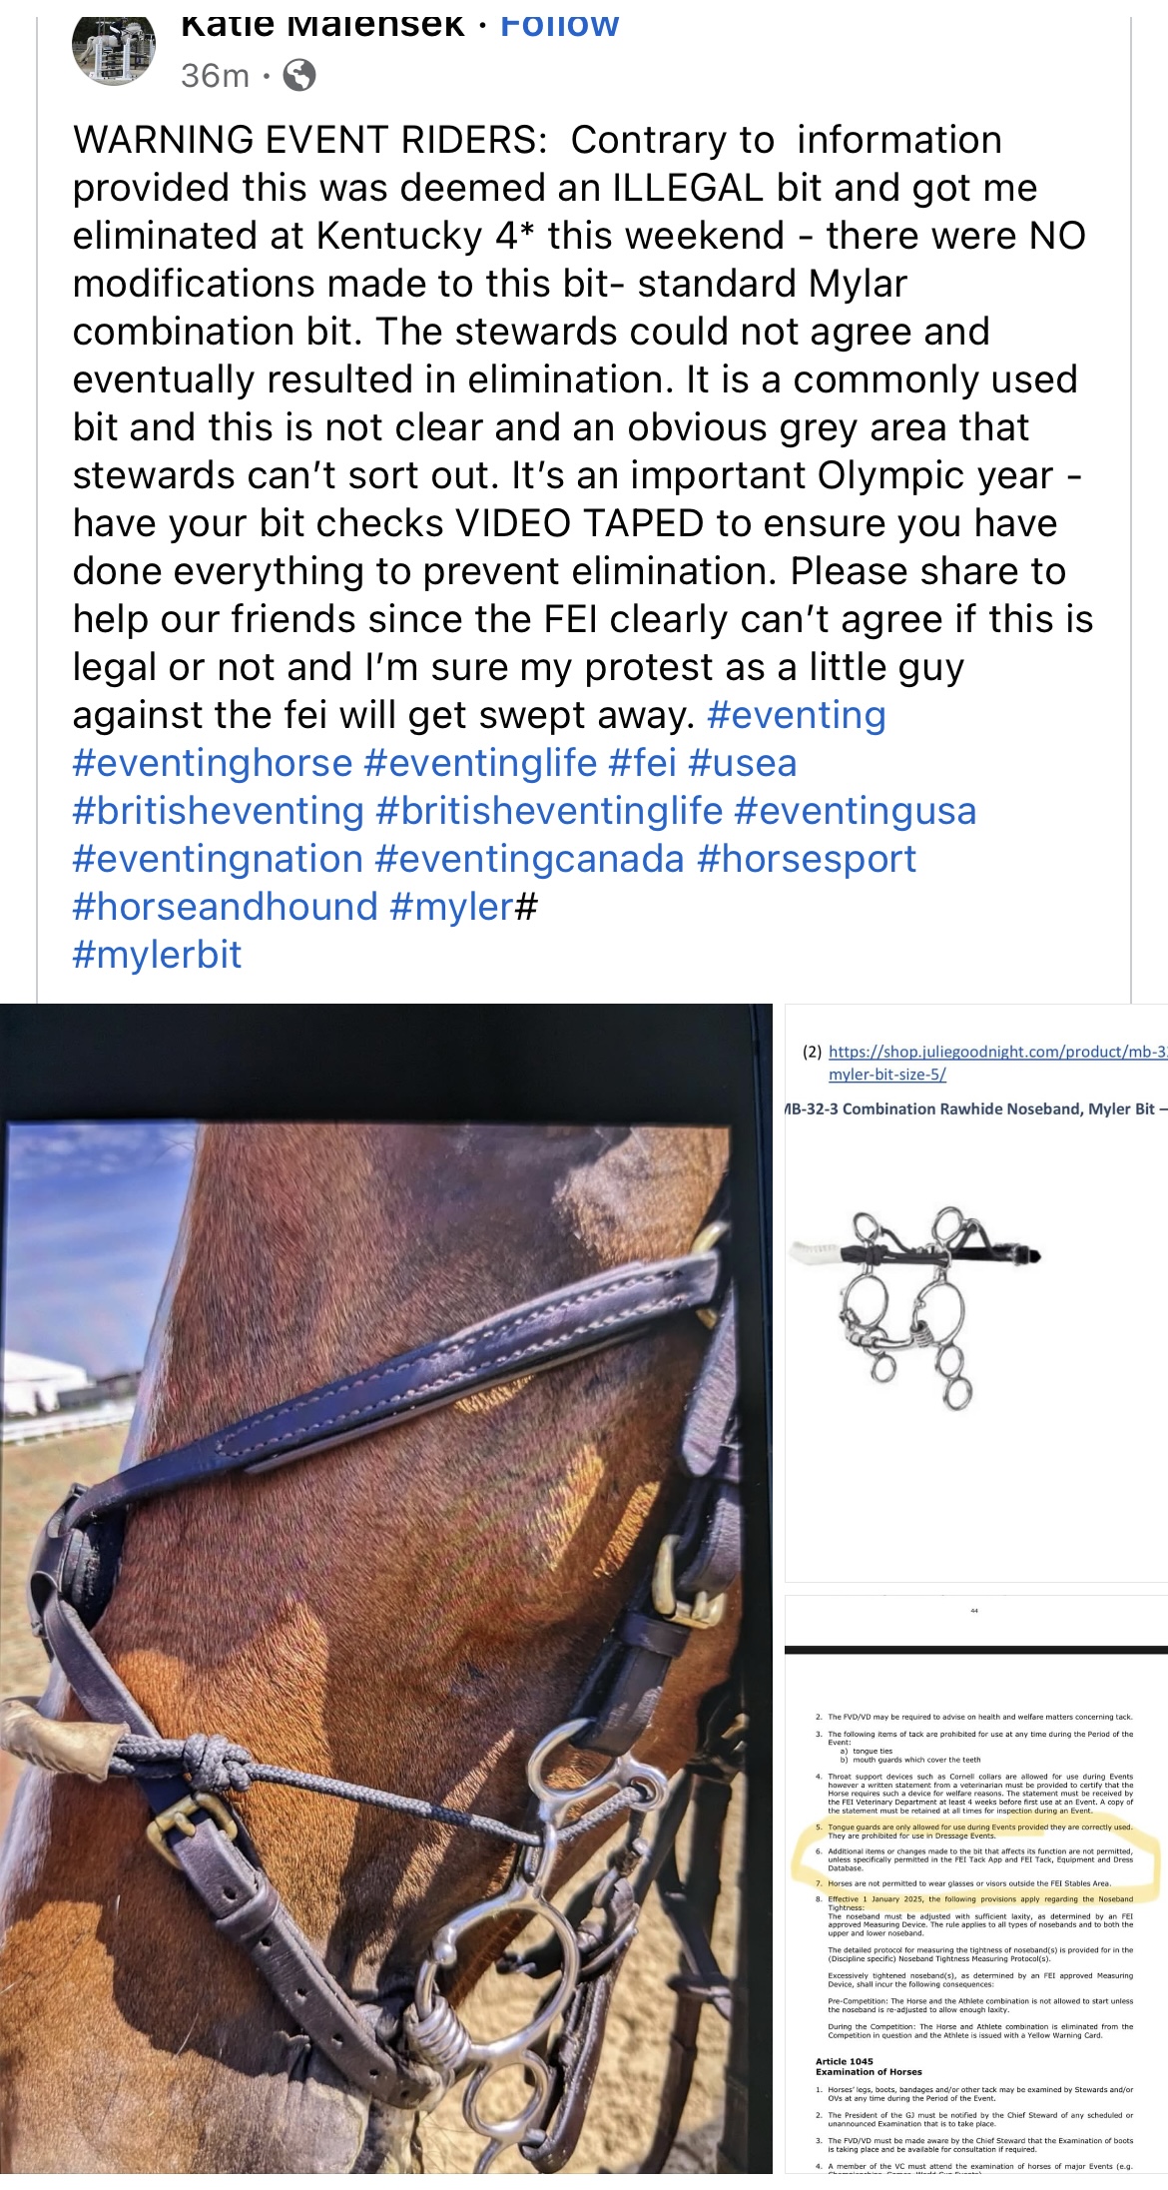
Task: Open Katie Malensek's name link
Action: 322,24
